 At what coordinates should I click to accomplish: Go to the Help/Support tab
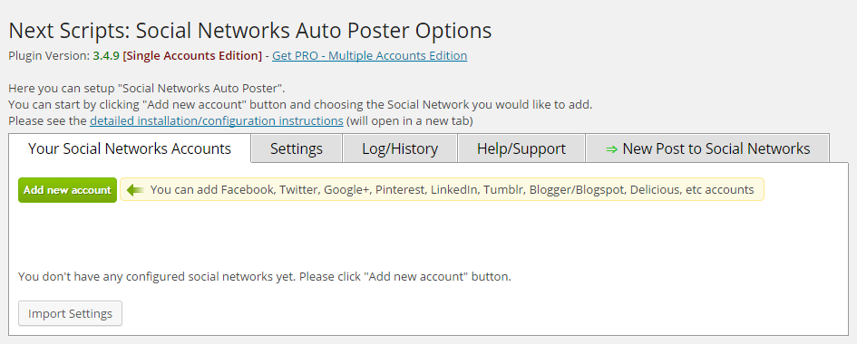[x=521, y=148]
